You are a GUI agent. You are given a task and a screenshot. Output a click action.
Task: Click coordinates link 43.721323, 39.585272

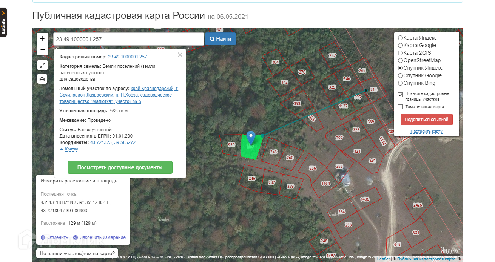[113, 142]
